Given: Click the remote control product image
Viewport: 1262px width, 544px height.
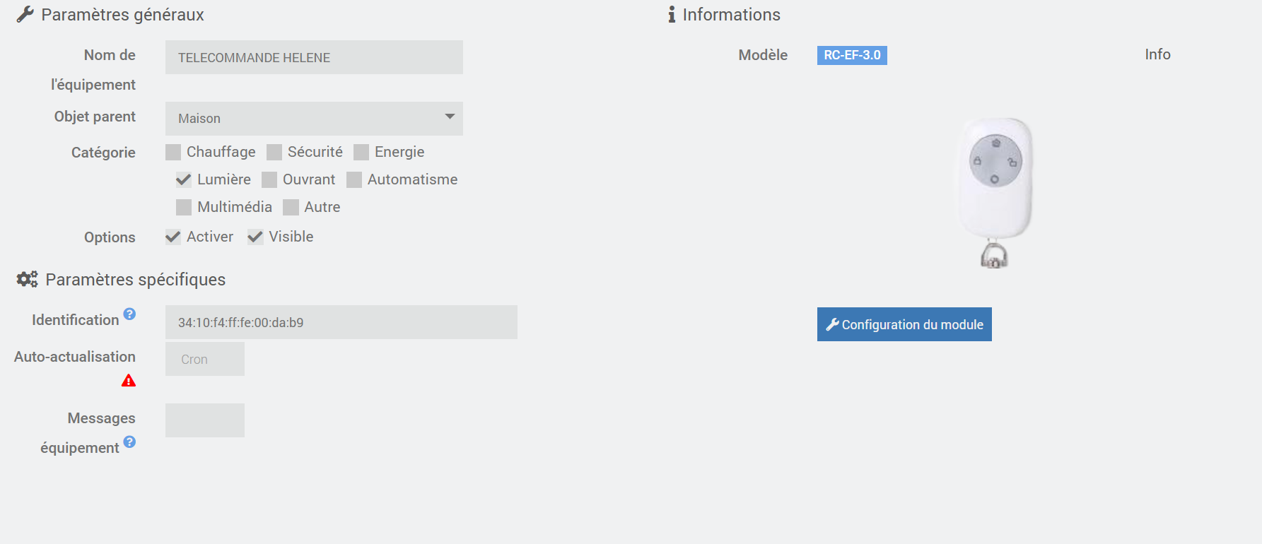Looking at the screenshot, I should [995, 192].
